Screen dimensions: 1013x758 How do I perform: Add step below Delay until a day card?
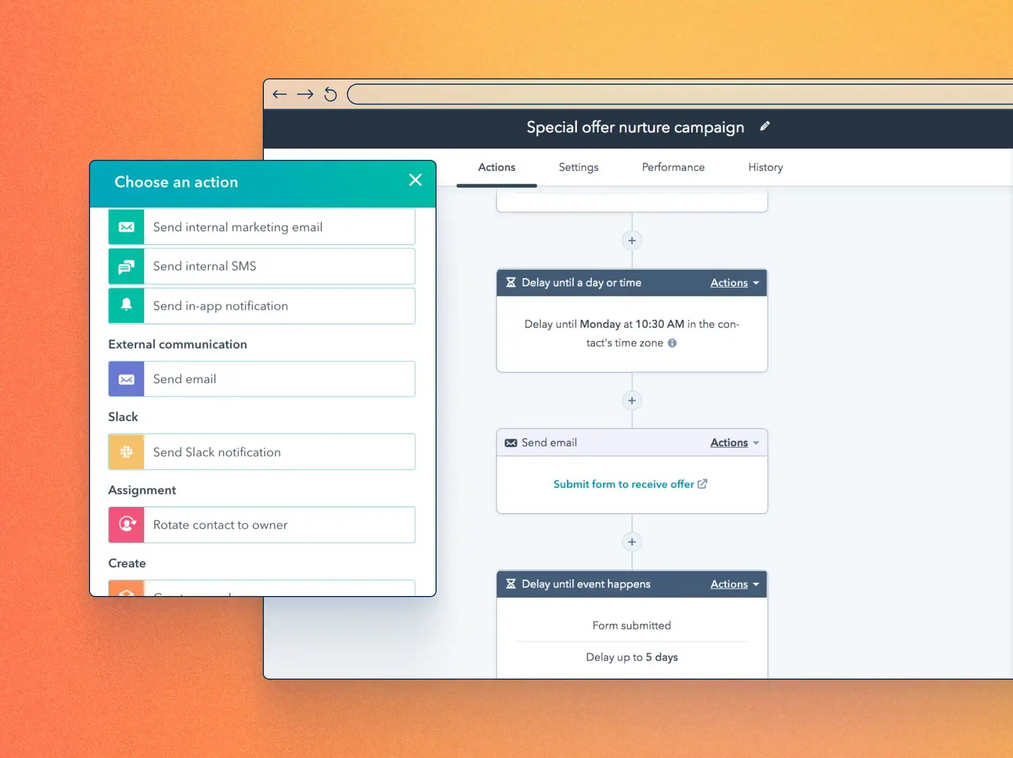[x=632, y=401]
